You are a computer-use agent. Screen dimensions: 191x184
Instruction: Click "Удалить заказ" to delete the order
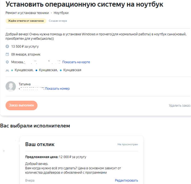179,106
